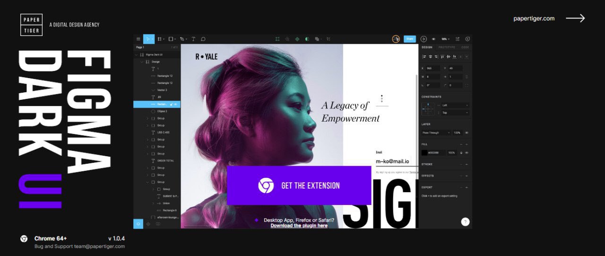The width and height of the screenshot is (605, 256).
Task: Open the Dark UI layers icon at bottom-left
Action: point(138,223)
